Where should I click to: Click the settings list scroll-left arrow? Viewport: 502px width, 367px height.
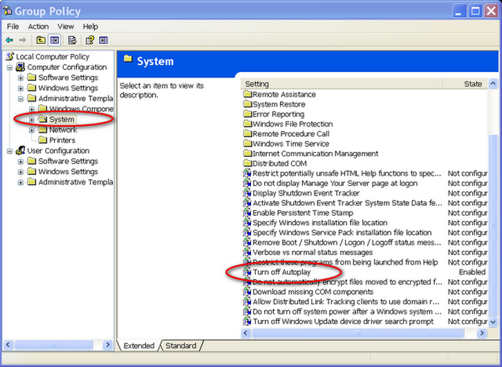coord(245,333)
